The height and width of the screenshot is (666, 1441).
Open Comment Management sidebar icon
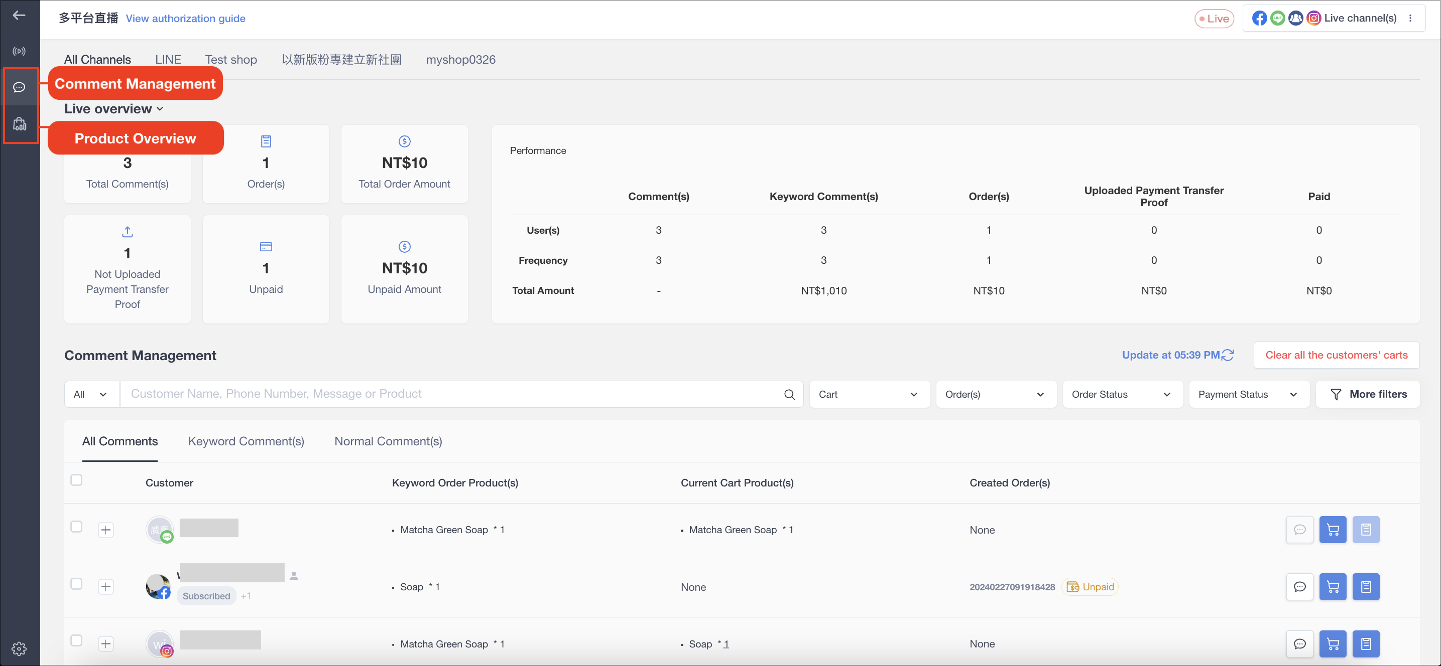tap(19, 87)
